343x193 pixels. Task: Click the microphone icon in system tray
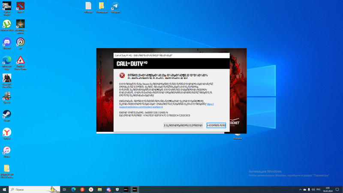[309, 190]
